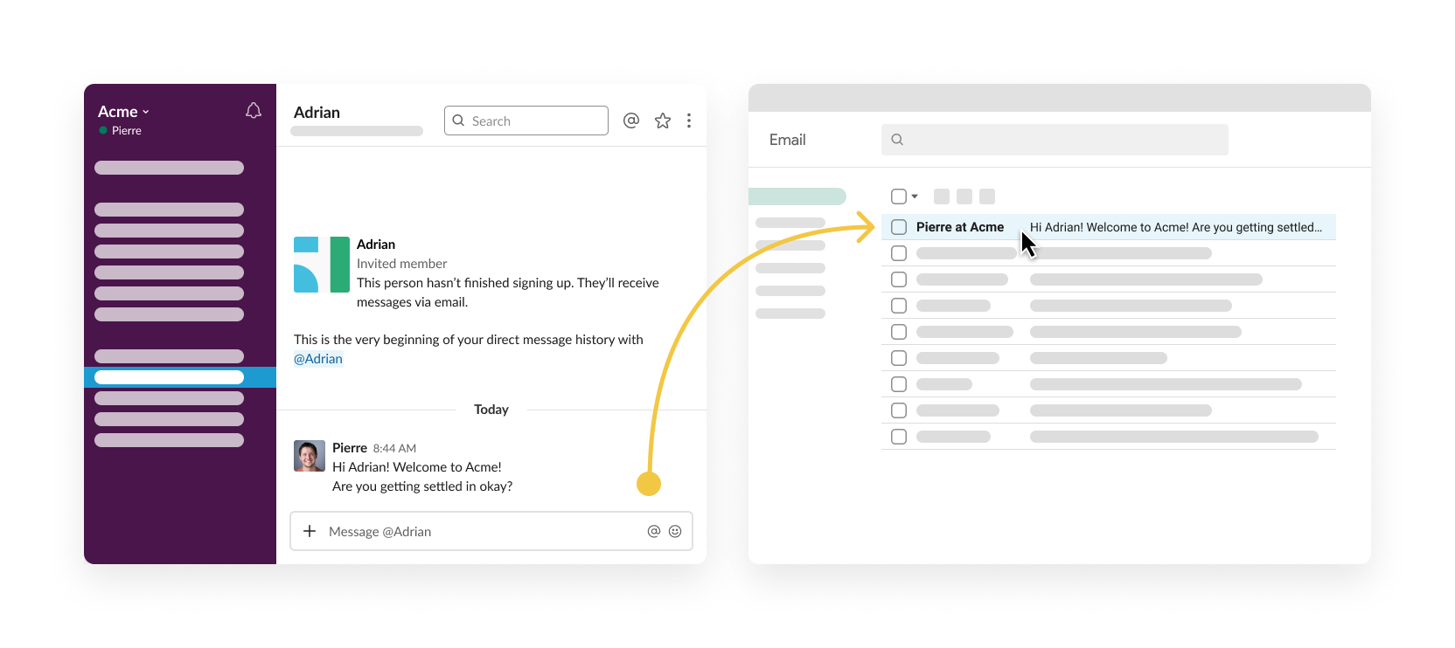Viewport: 1455px width, 648px height.
Task: Click the Email search bar
Action: [x=1055, y=140]
